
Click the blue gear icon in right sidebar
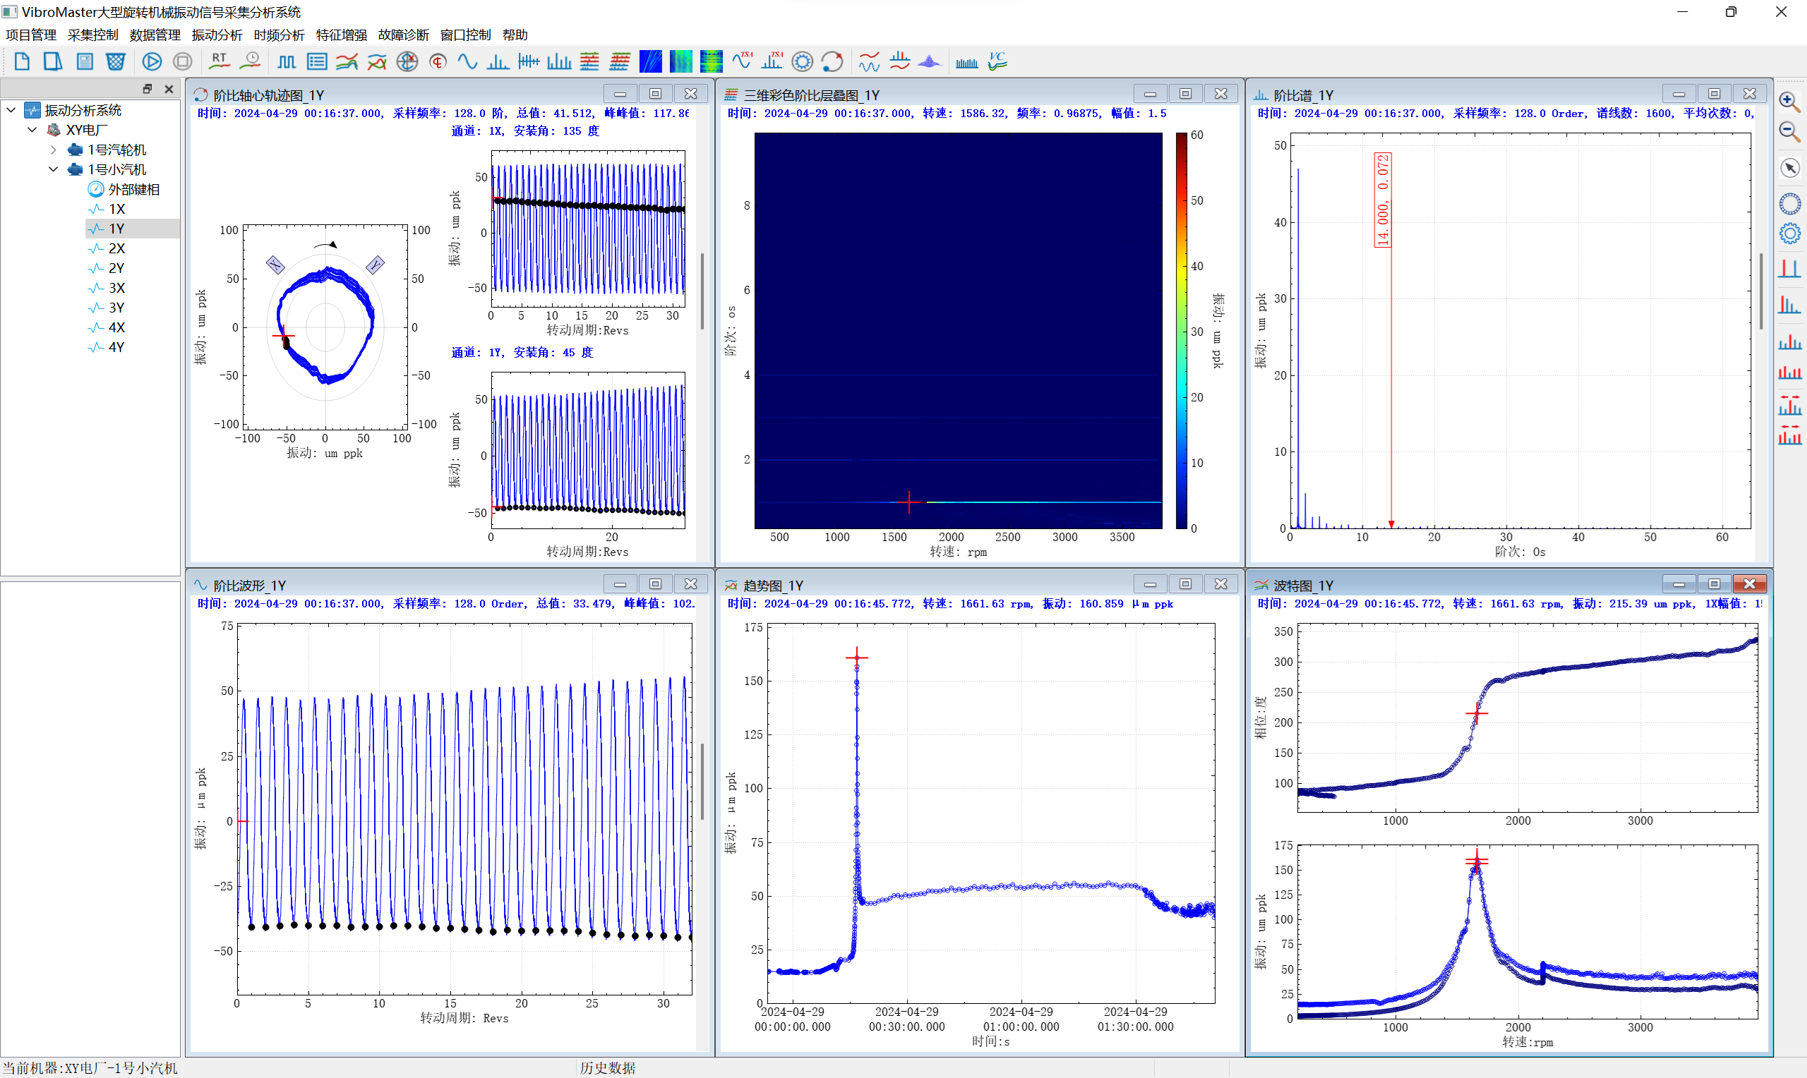(1789, 234)
